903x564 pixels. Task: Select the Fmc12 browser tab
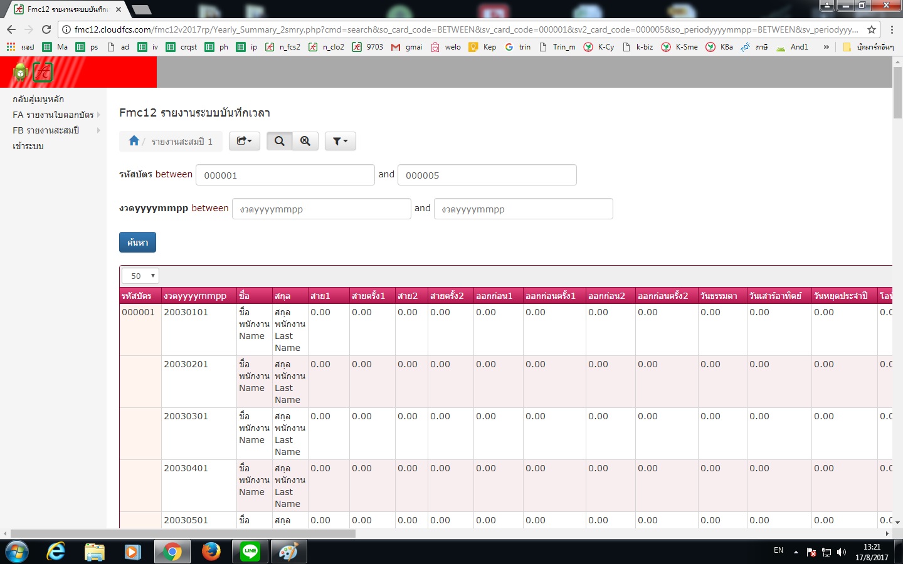click(66, 9)
